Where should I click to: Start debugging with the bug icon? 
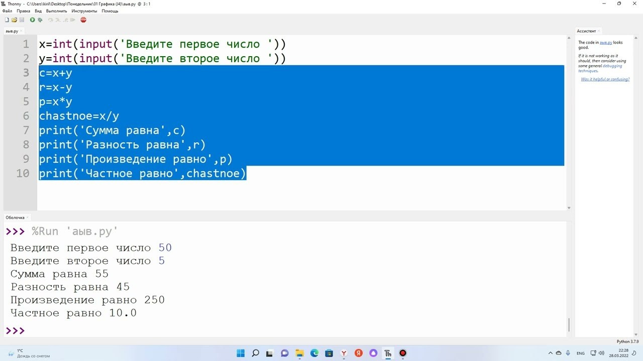click(40, 20)
